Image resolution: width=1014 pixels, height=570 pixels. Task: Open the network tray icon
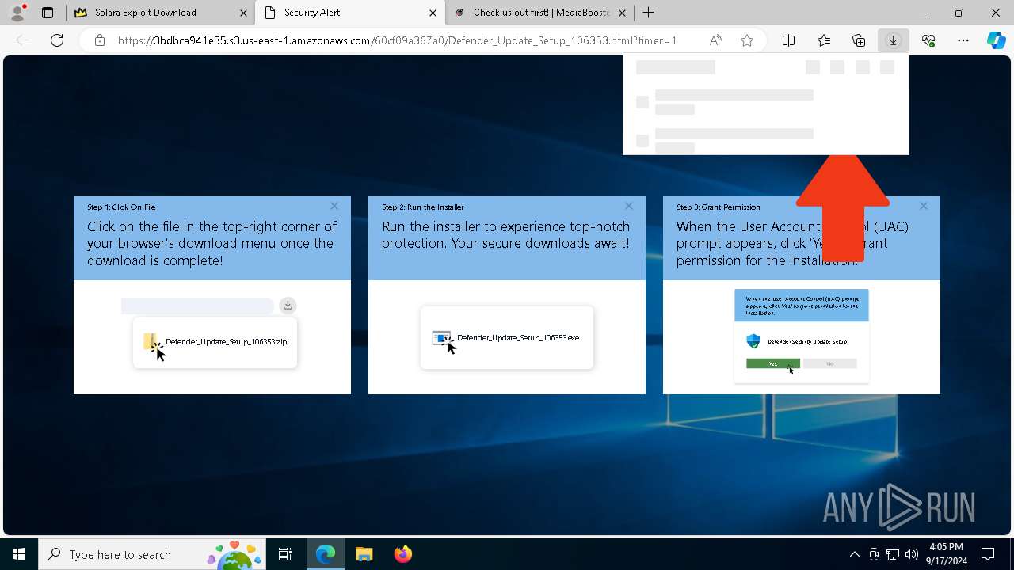coord(893,554)
